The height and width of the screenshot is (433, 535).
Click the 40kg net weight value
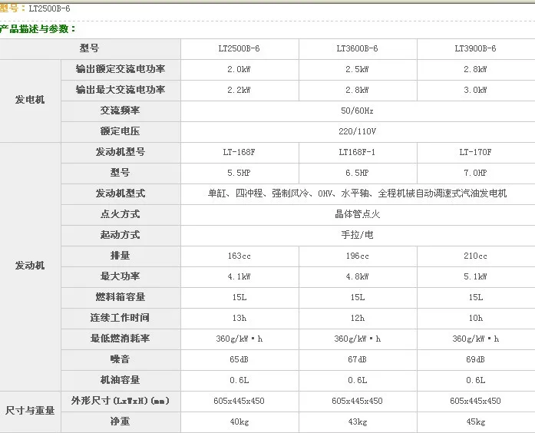(239, 421)
